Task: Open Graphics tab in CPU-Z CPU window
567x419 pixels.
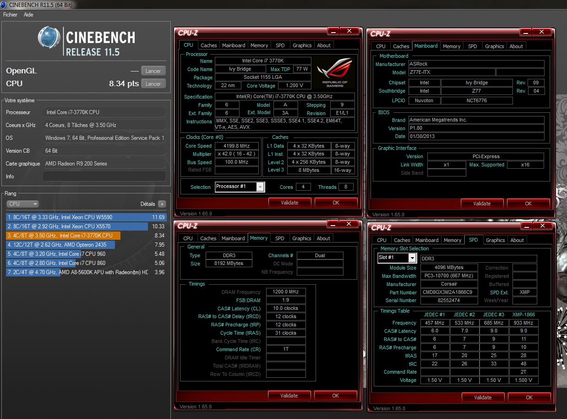Action: point(302,45)
